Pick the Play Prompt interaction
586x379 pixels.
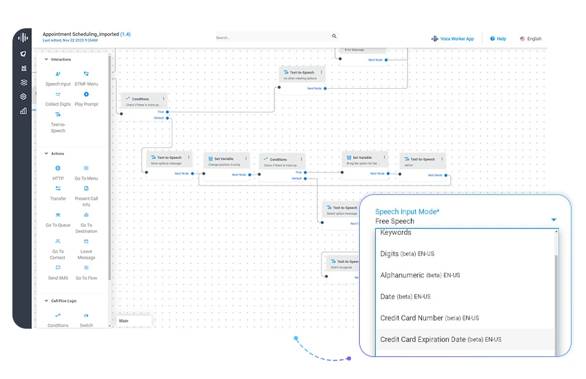[x=86, y=94]
